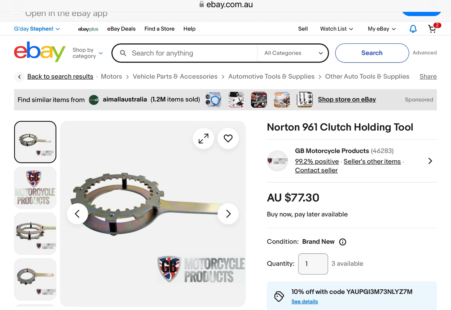Click the Search button

pyautogui.click(x=372, y=53)
